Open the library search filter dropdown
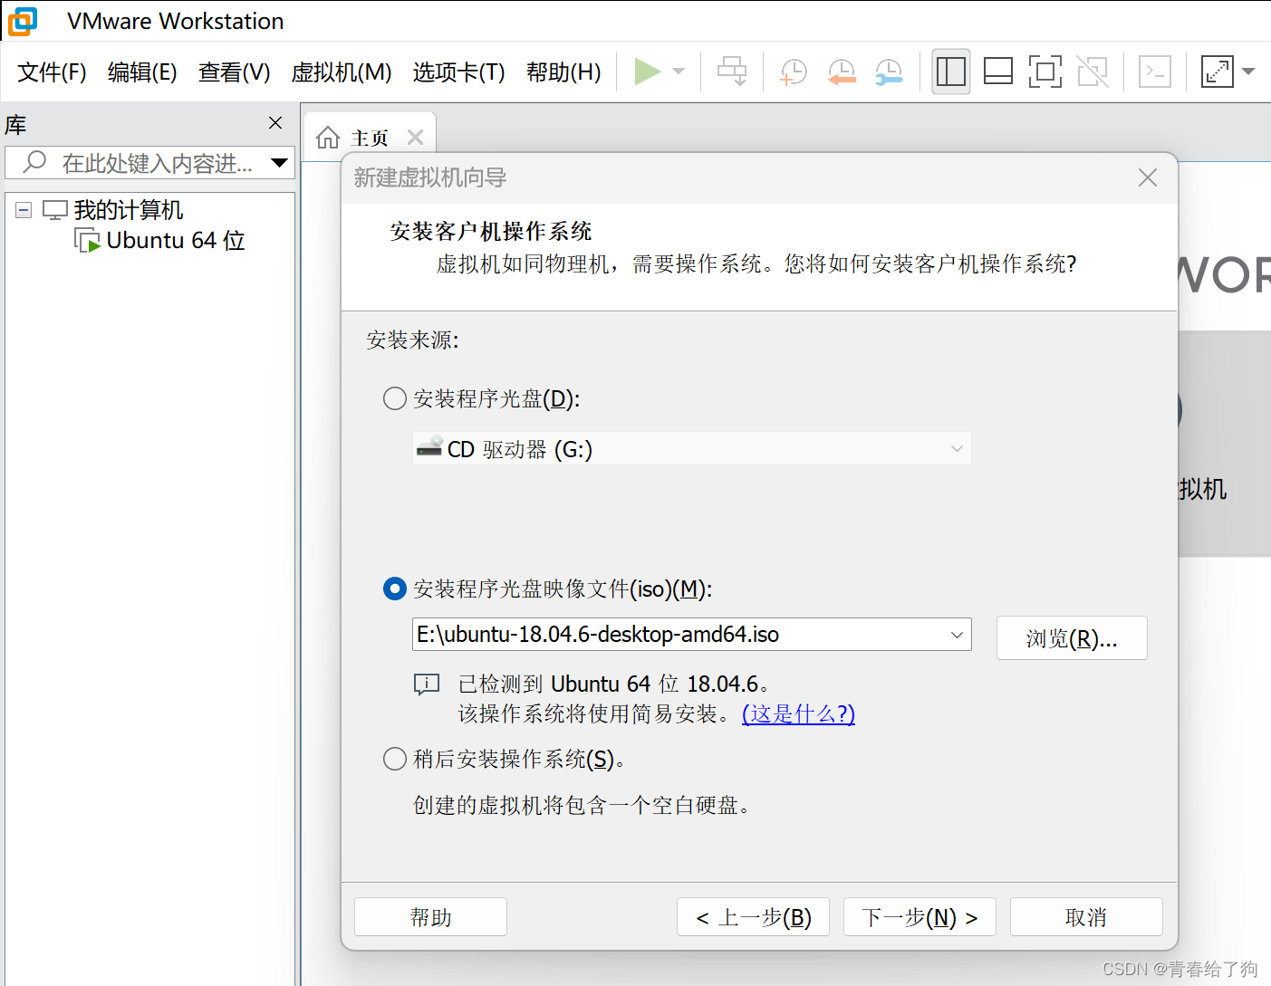This screenshot has width=1271, height=986. pyautogui.click(x=279, y=163)
